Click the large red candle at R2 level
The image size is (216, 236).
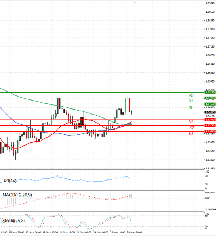coord(129,105)
